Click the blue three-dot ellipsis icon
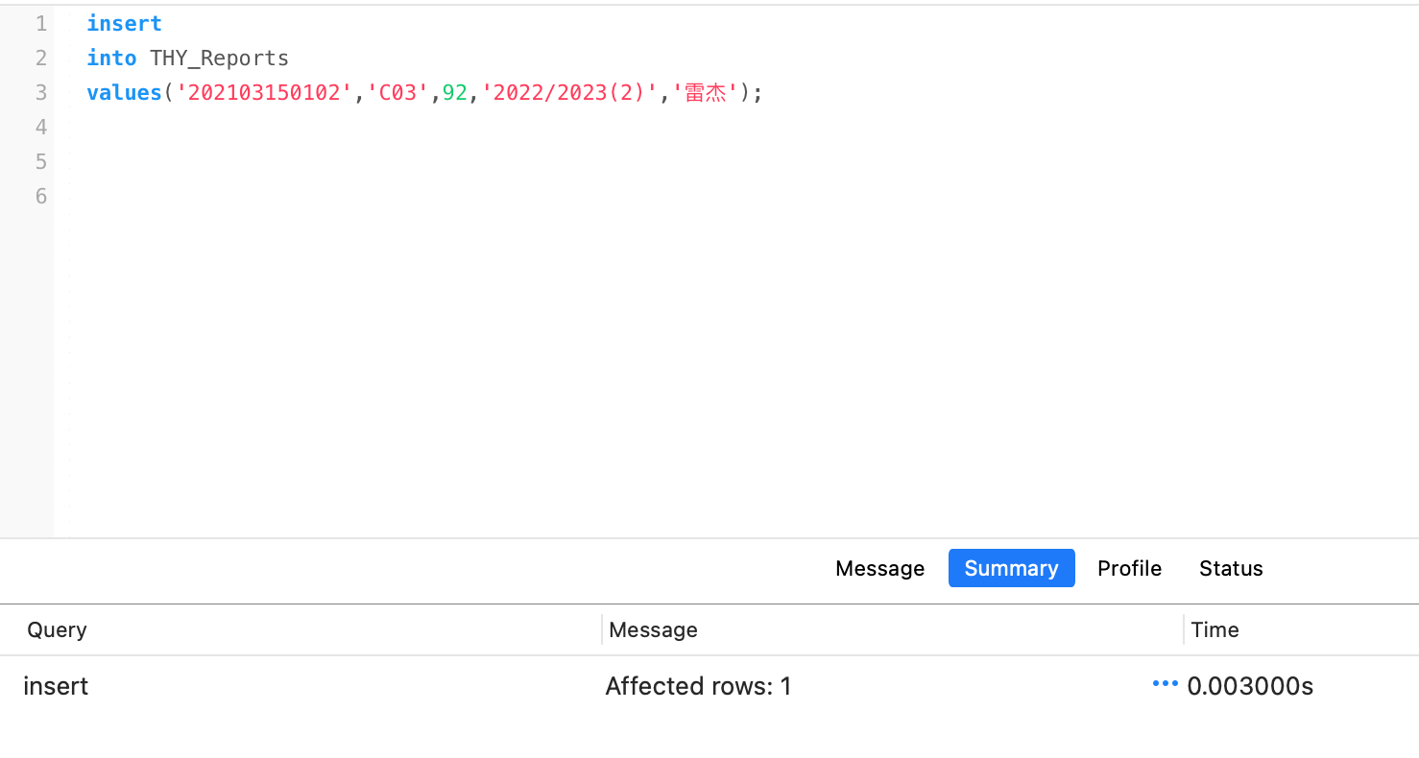This screenshot has width=1419, height=758. 1165,684
